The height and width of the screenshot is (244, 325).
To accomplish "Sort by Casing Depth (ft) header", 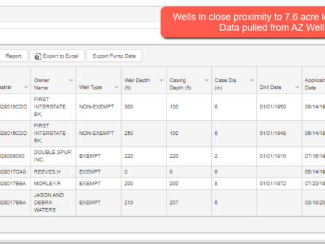I will pyautogui.click(x=180, y=84).
